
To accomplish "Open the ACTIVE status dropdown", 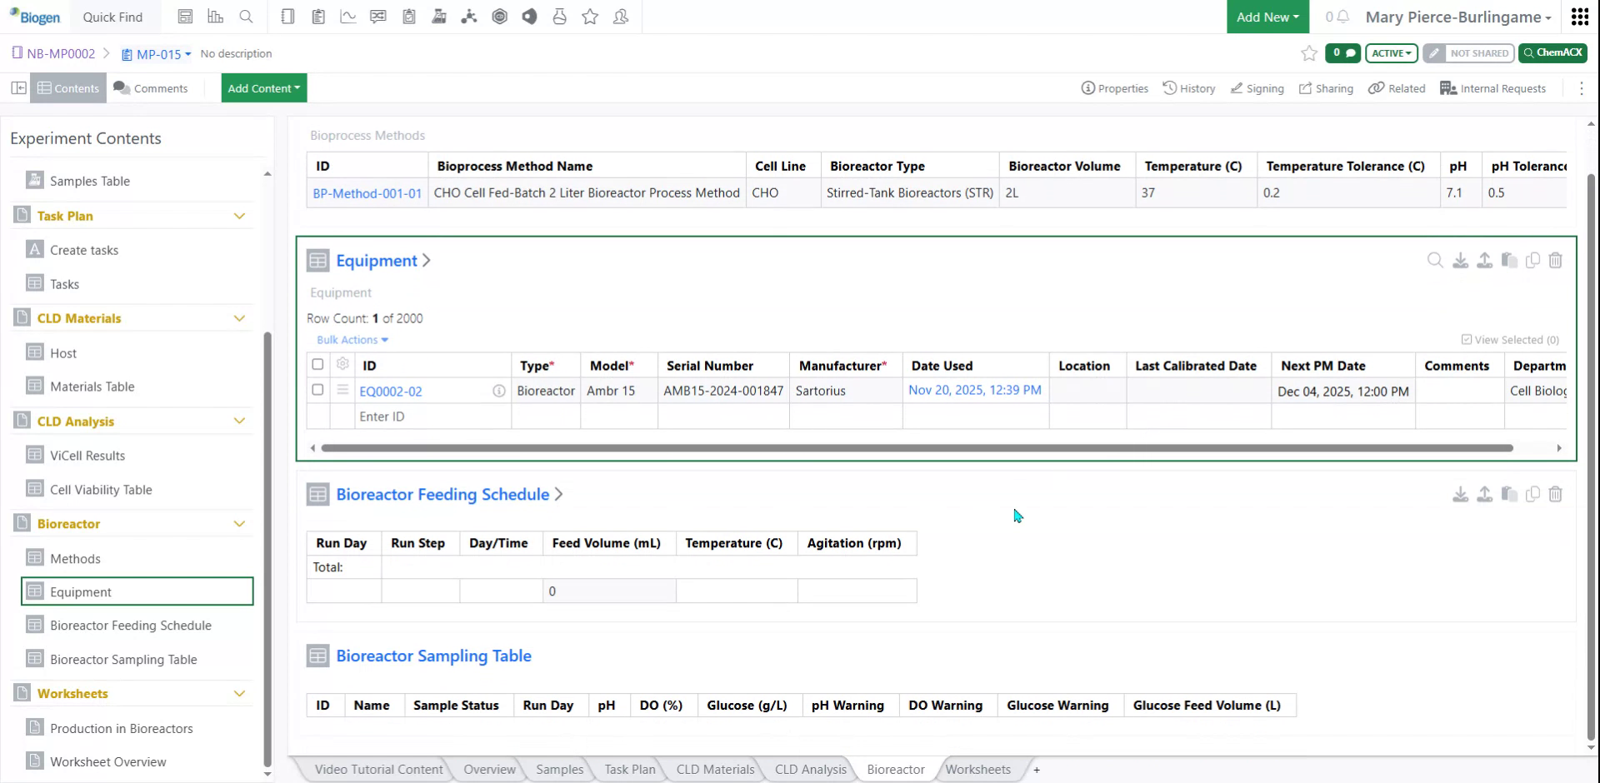I will pos(1391,53).
